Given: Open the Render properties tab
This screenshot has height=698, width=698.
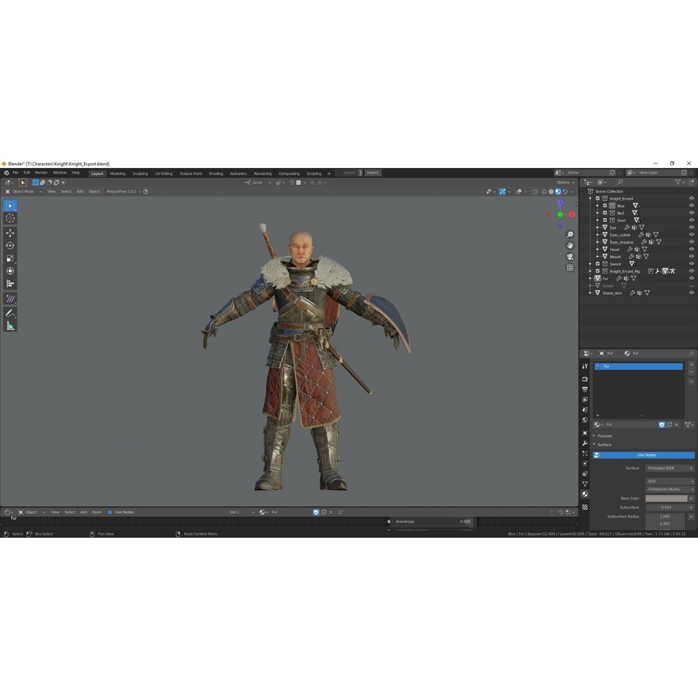Looking at the screenshot, I should pyautogui.click(x=585, y=379).
